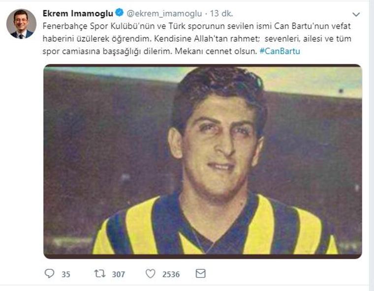This screenshot has height=291, width=374.
Task: Open the tweet via the 13 dk. timestamp
Action: click(221, 14)
